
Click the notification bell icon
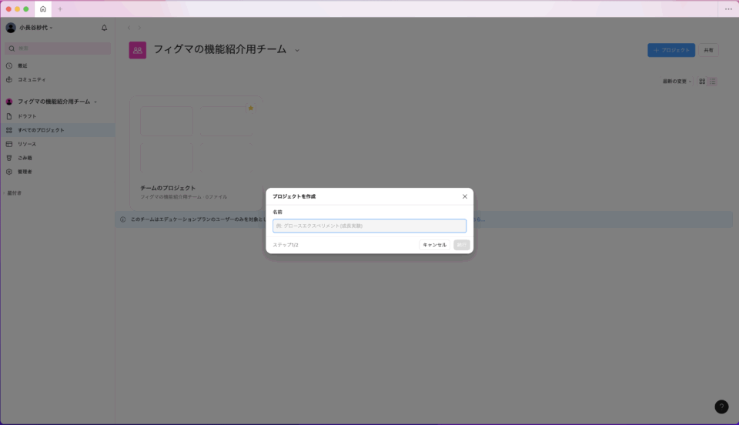tap(105, 28)
